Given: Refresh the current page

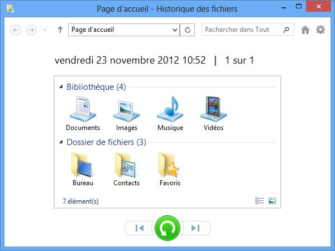Looking at the screenshot, I should click(188, 30).
